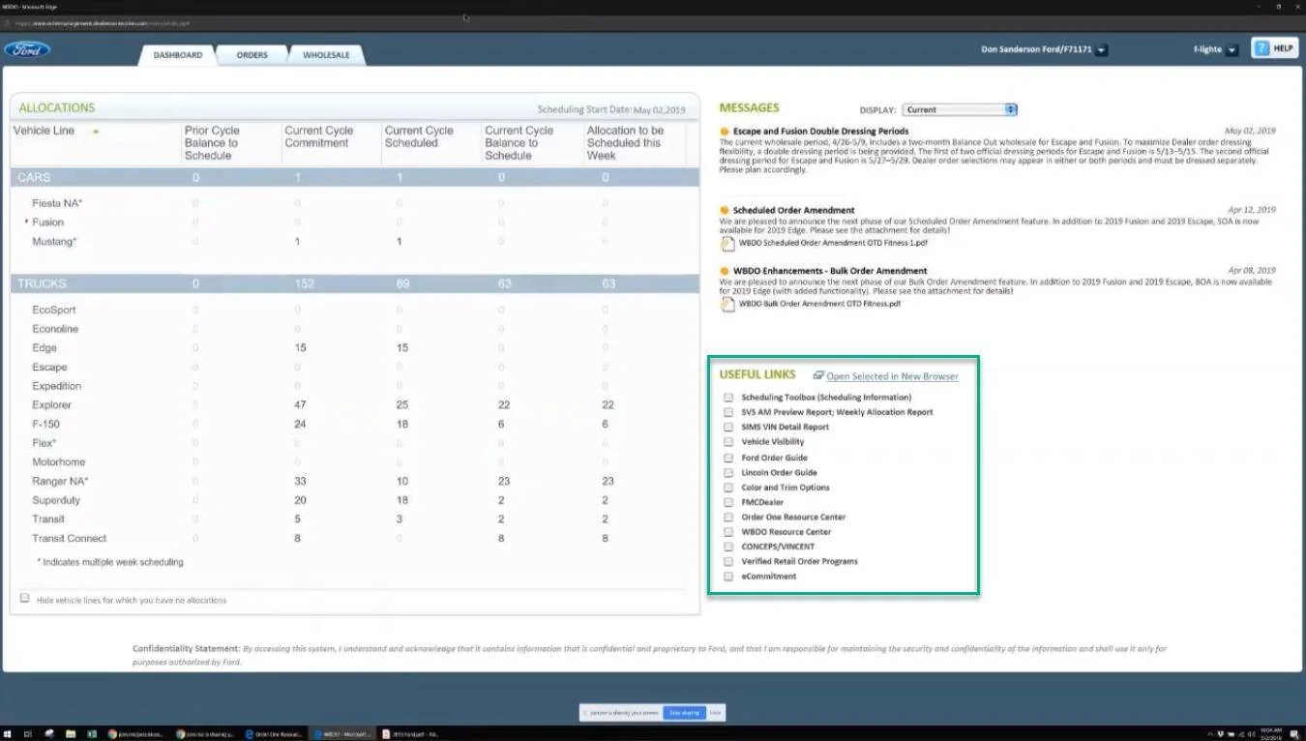Switch to the 2019 Ford PDF taskbar window

[x=411, y=733]
